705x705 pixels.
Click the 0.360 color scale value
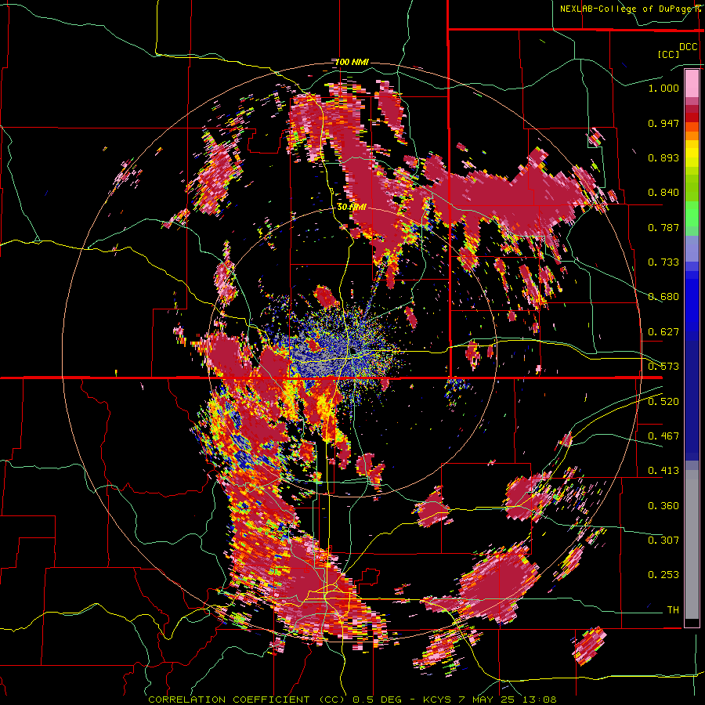tap(663, 506)
